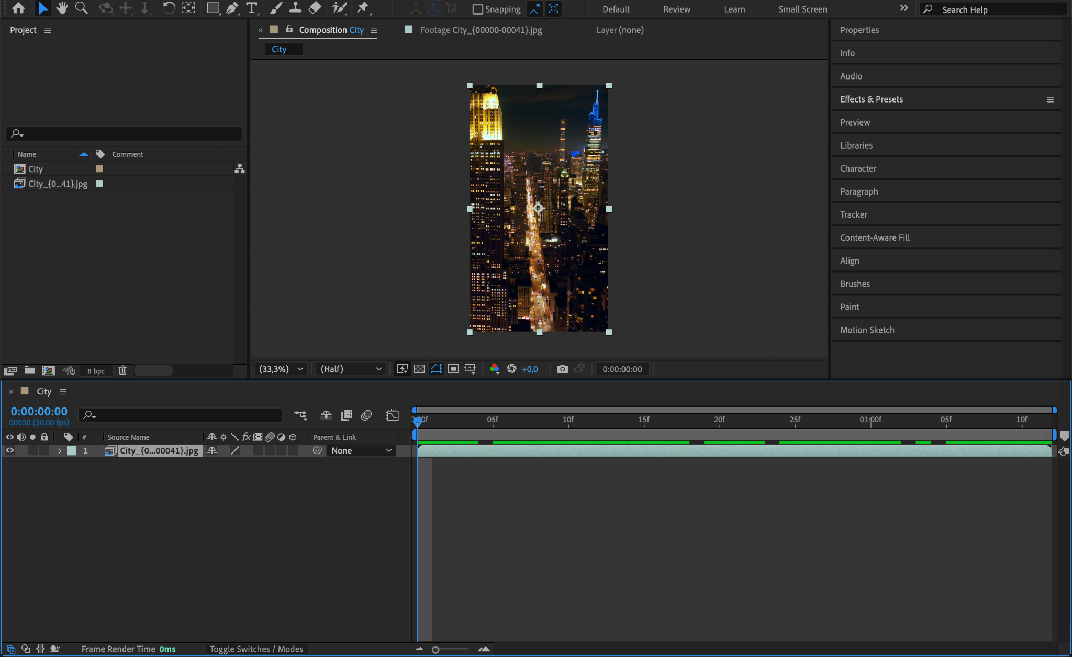The height and width of the screenshot is (657, 1072).
Task: Select the Pen tool
Action: click(232, 8)
